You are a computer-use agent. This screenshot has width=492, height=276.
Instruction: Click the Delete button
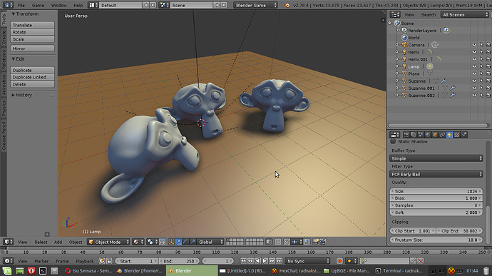32,84
